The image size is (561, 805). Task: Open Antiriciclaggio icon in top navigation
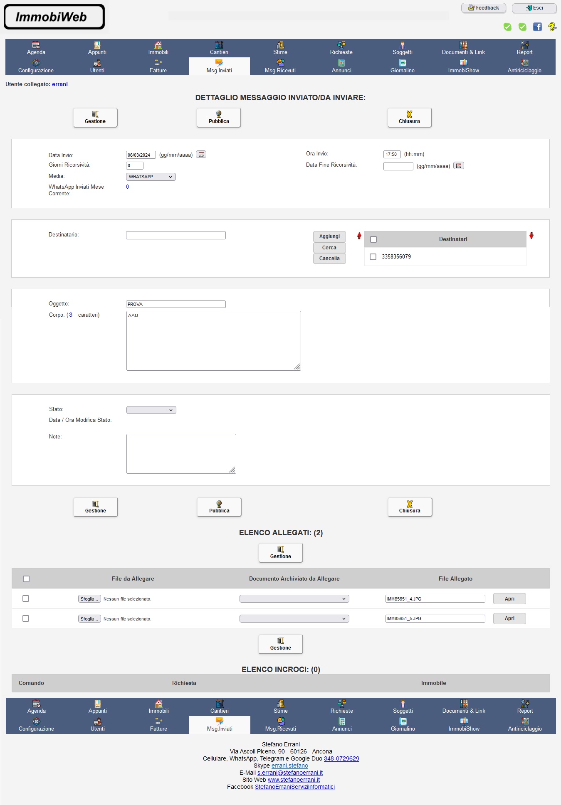click(x=524, y=63)
